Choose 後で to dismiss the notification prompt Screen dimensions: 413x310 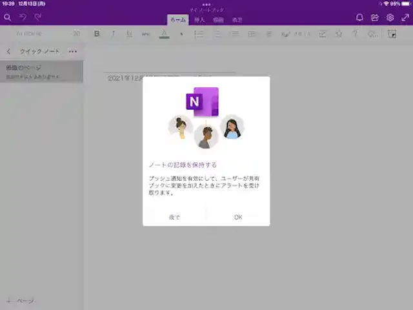tap(174, 217)
